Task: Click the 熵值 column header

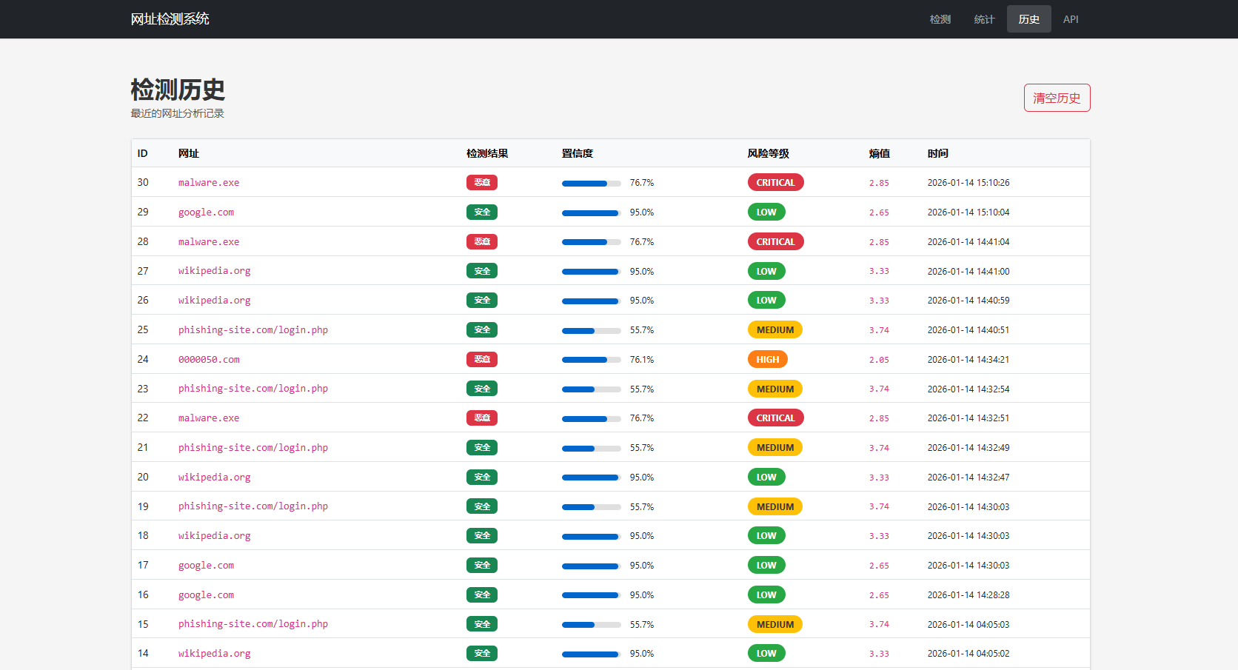Action: point(880,153)
